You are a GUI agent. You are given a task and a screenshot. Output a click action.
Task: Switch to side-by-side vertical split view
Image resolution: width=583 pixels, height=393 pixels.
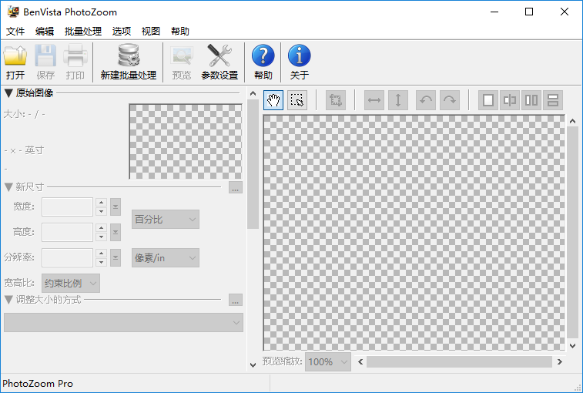531,100
